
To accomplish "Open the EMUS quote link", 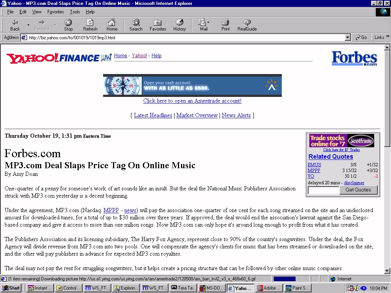I will (x=314, y=165).
